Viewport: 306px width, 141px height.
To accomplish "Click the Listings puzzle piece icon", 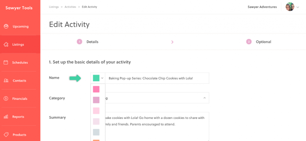I will click(6, 44).
